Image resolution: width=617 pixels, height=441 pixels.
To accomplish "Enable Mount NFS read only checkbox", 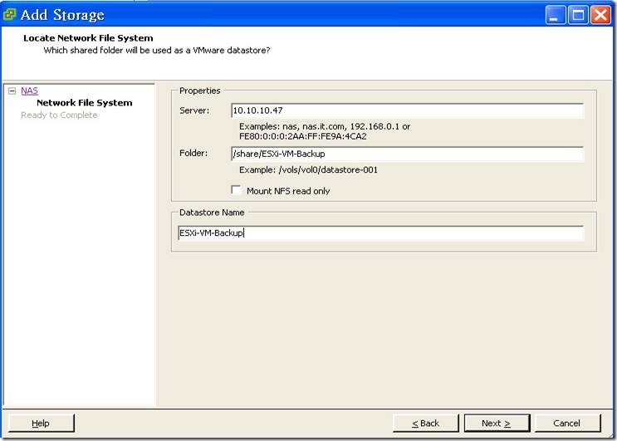I will pyautogui.click(x=236, y=190).
